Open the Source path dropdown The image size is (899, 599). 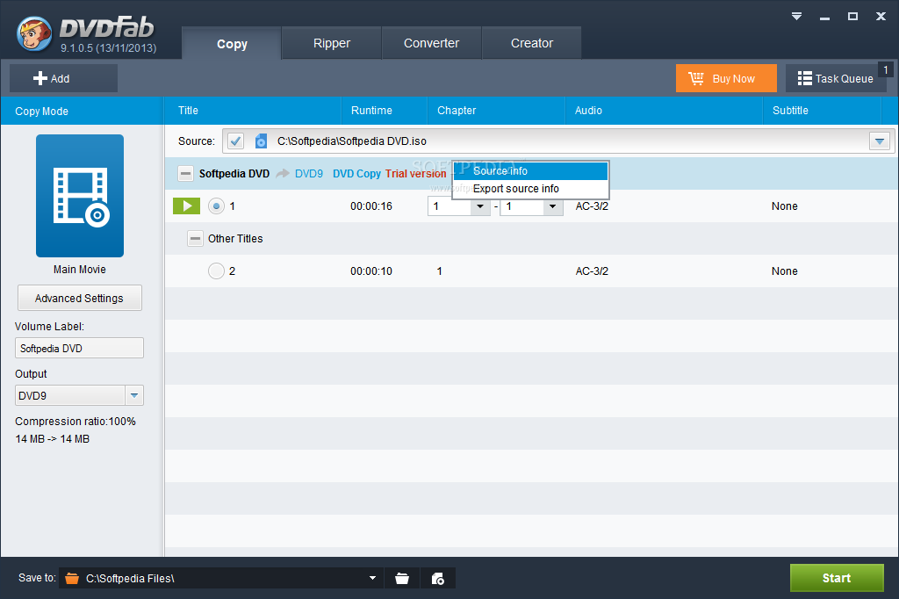tap(880, 141)
